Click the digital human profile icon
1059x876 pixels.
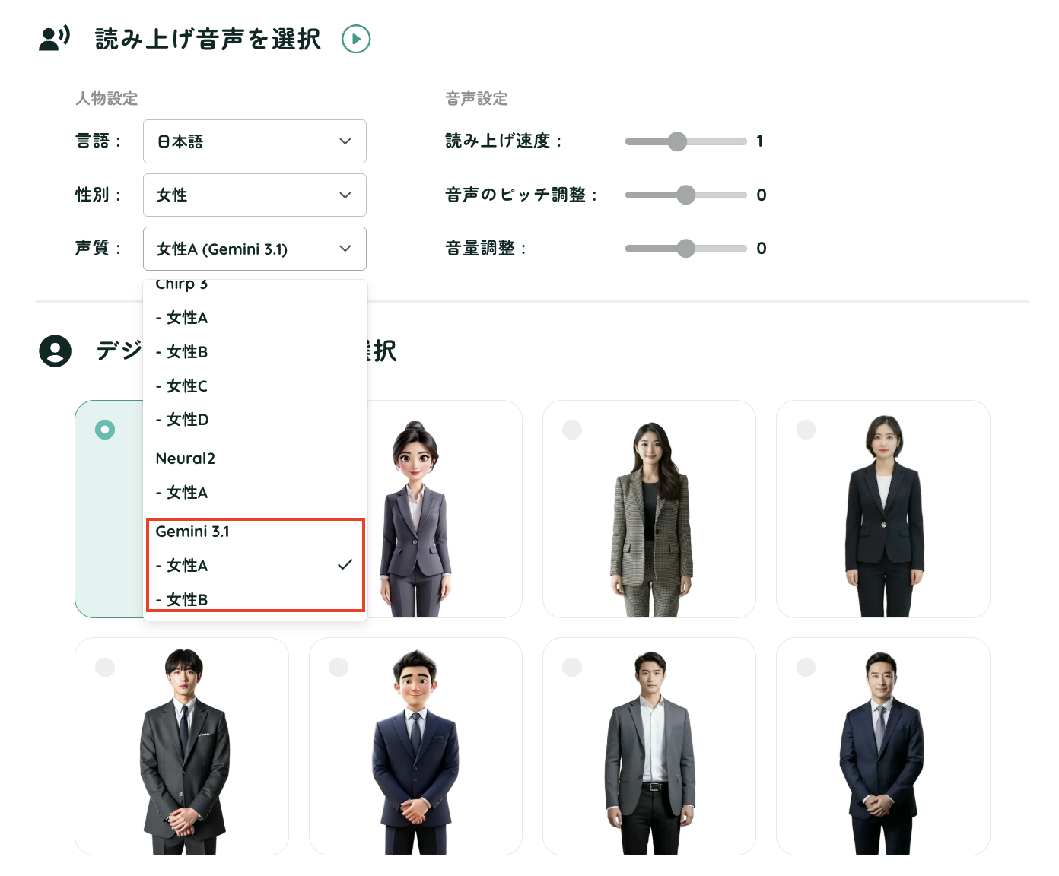55,351
